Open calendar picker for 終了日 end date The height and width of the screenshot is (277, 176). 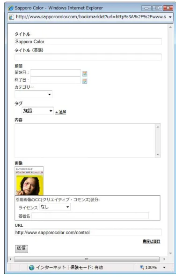[85, 81]
